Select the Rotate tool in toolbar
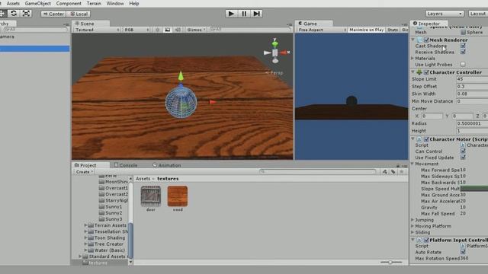The image size is (488, 274). point(14,14)
